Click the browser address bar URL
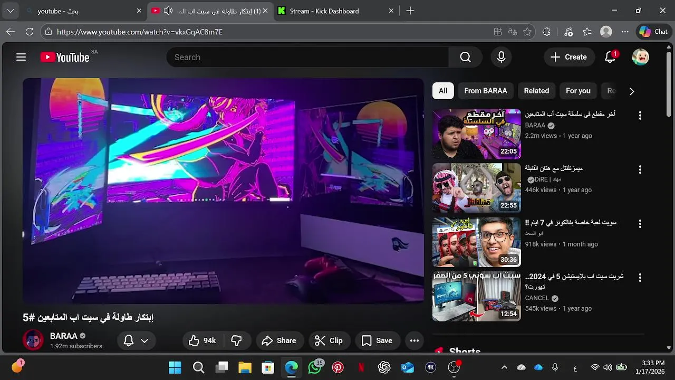 (139, 32)
